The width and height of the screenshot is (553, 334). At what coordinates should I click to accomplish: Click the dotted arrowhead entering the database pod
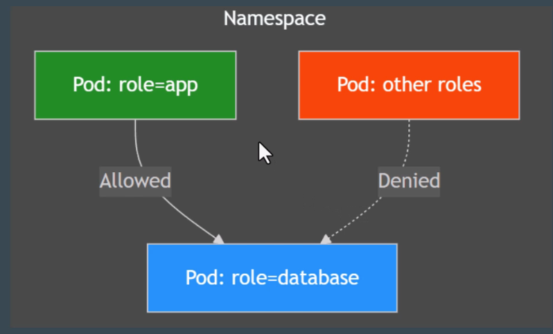[325, 239]
